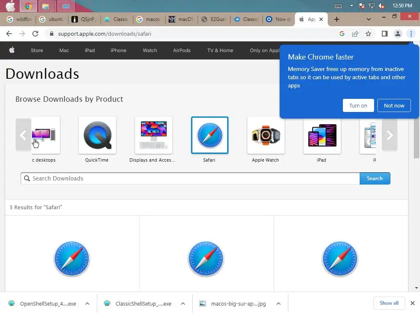420x315 pixels.
Task: Dismiss Memory Saver with Not now
Action: pyautogui.click(x=394, y=105)
